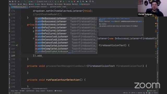This screenshot has height=94, width=167.
Task: Switch to the build.gradle (:app) tab
Action: click(x=58, y=7)
